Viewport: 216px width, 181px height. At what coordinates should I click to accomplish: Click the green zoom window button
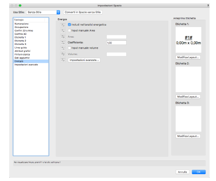click(20, 5)
